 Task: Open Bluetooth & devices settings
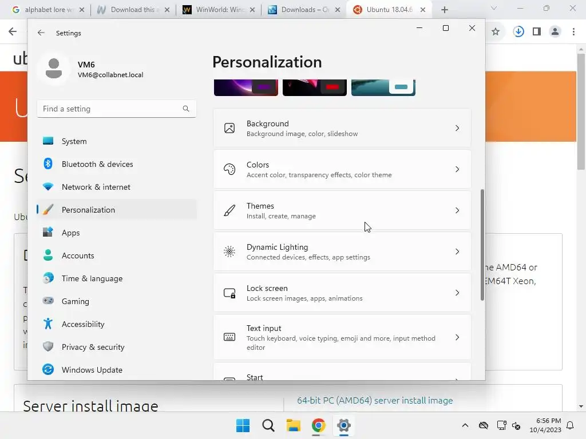point(117,164)
